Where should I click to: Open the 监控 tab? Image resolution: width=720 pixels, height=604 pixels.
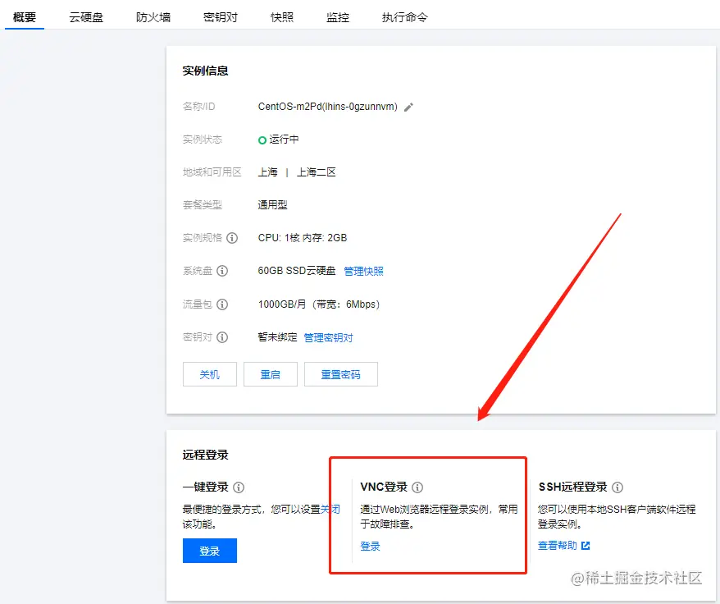point(338,17)
